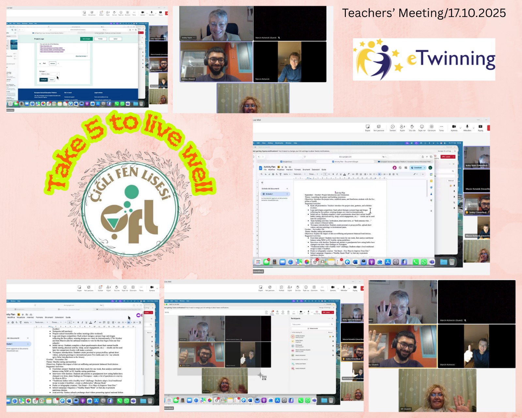Toggle Kamera in Teams toolbar above Project Logo
This screenshot has width=522, height=418.
143,13
